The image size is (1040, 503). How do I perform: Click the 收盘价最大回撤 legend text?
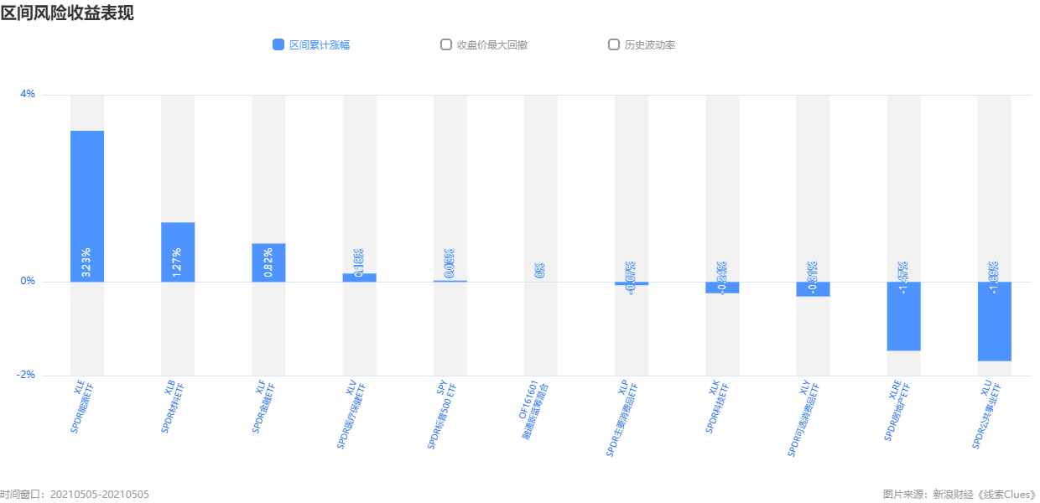pos(492,45)
